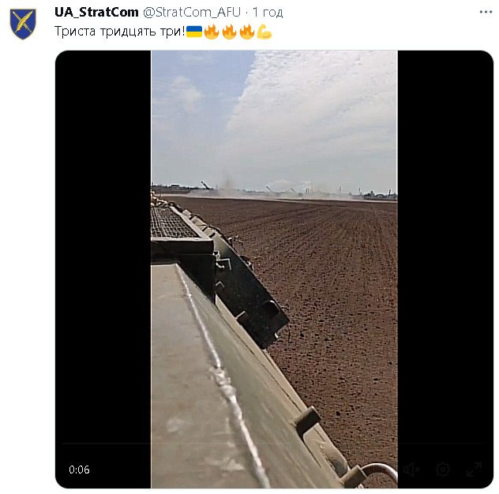Open the video settings gear
499x494 pixels.
point(443,470)
